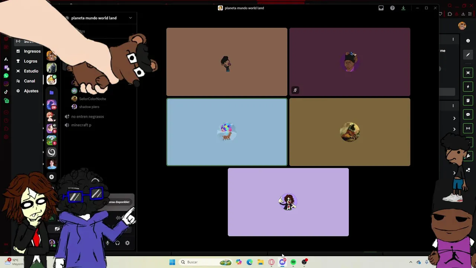Viewport: 476px width, 268px height.
Task: Open Discord user settings gear icon
Action: 127,243
